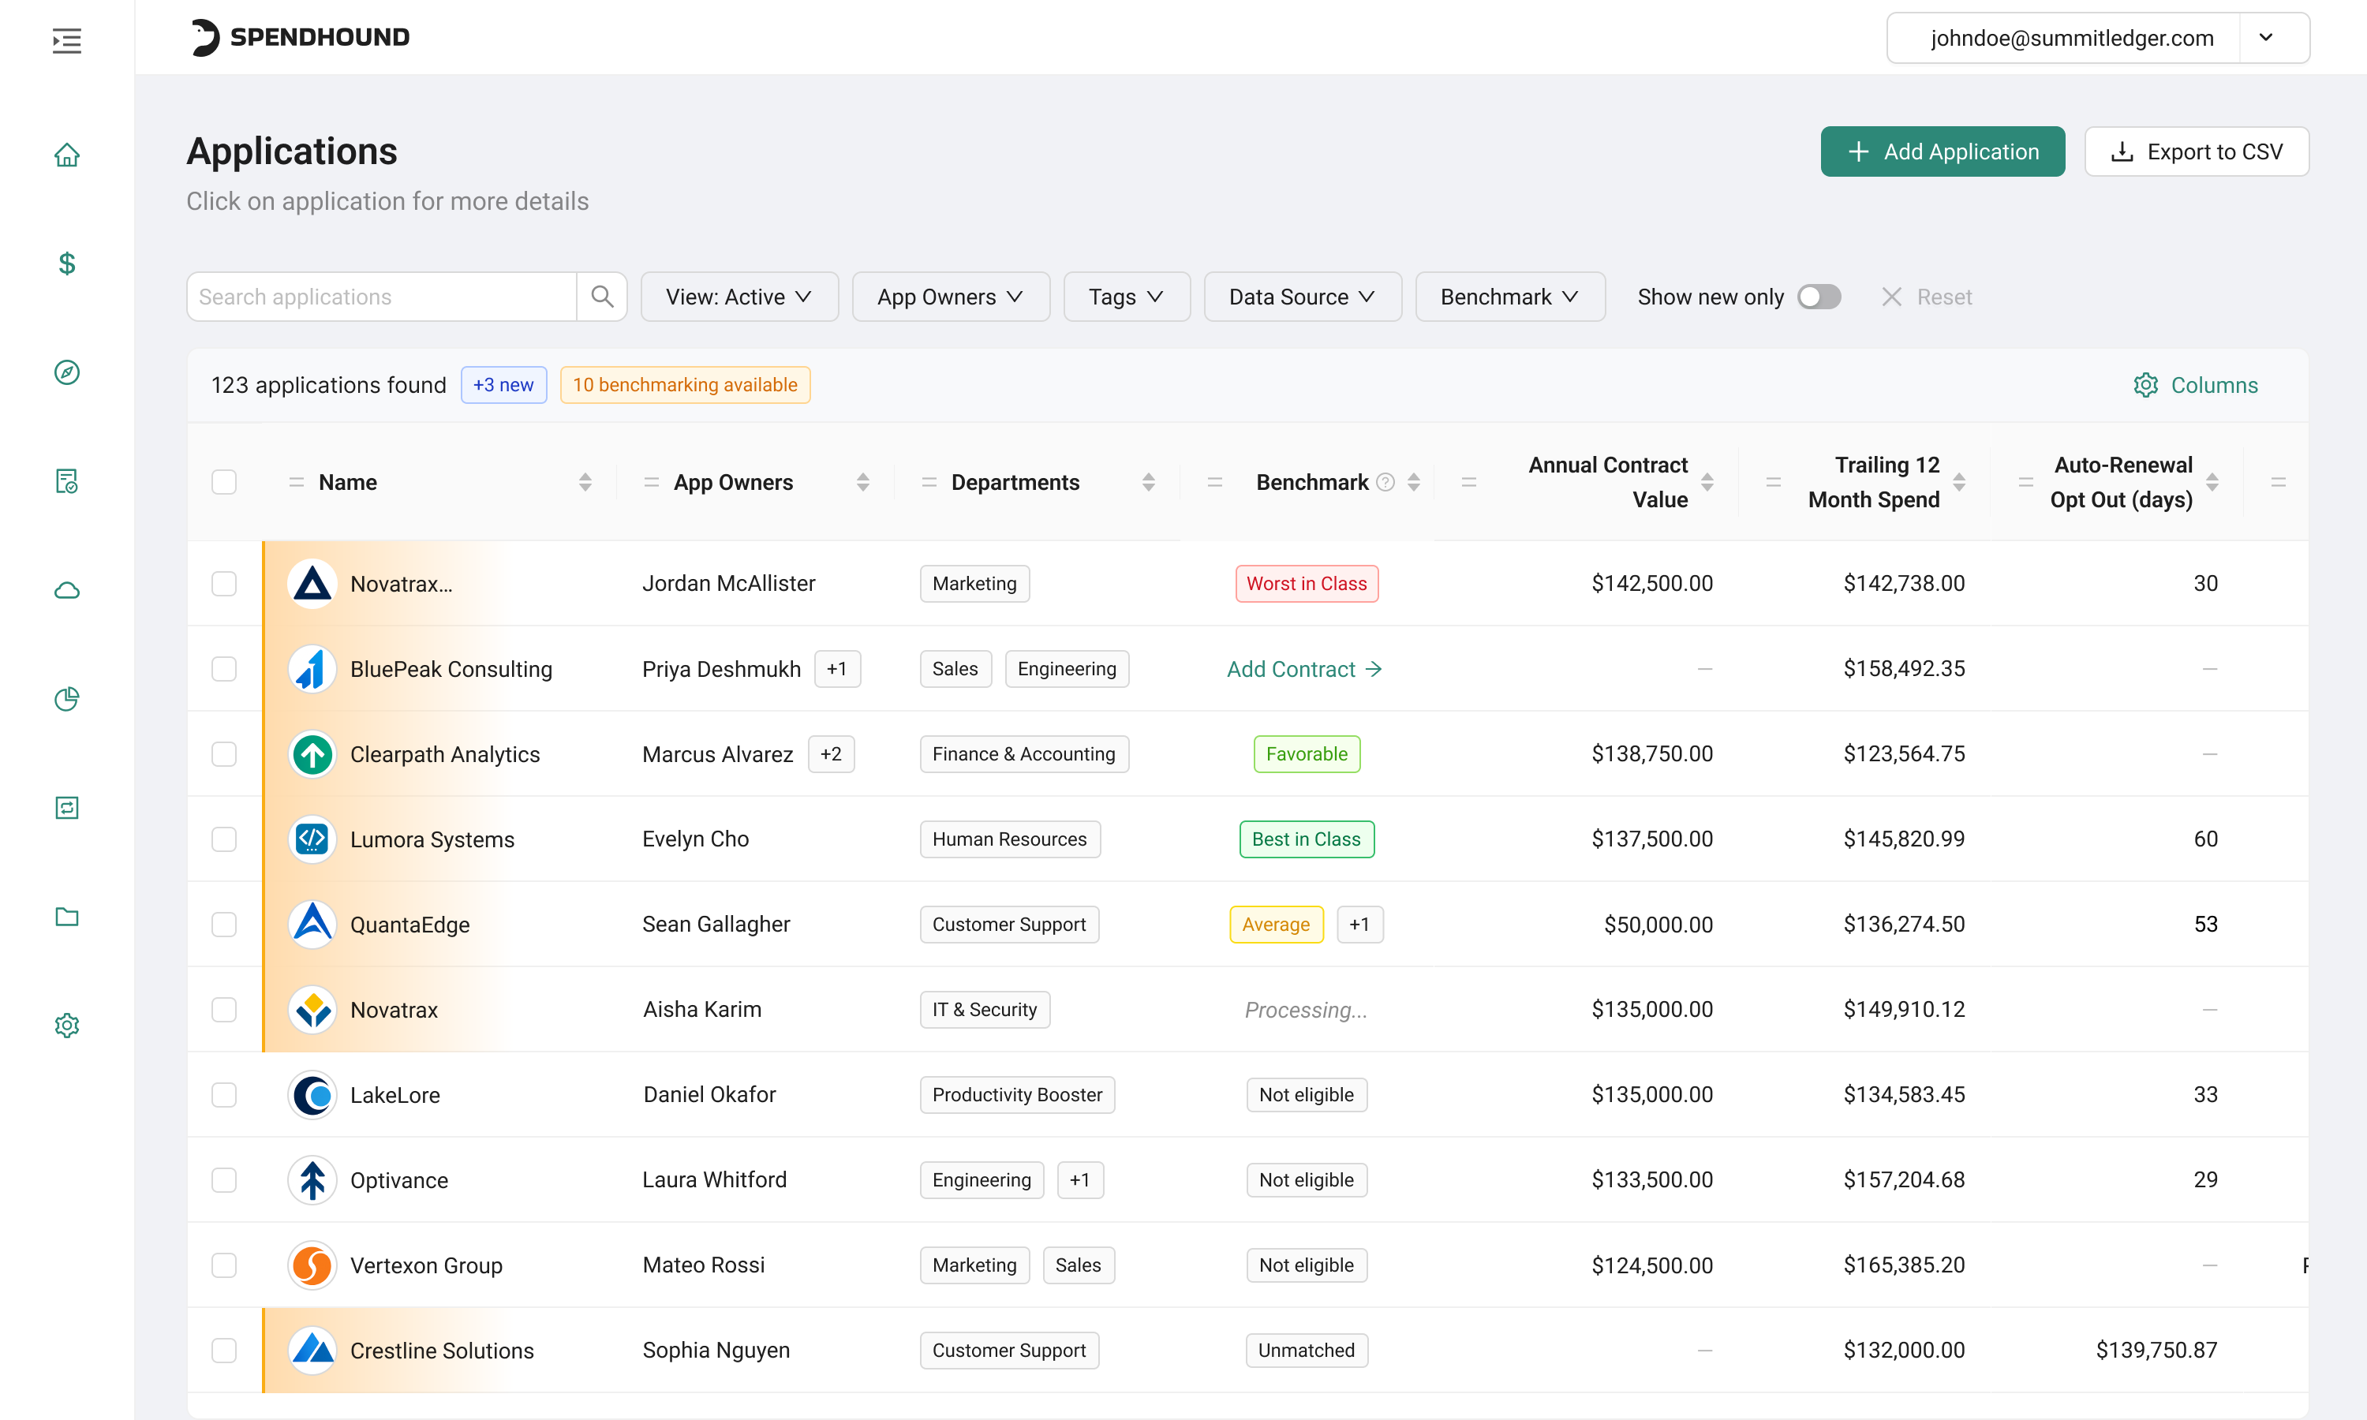The image size is (2367, 1420).
Task: Open the Benchmark filter dropdown
Action: pyautogui.click(x=1511, y=297)
